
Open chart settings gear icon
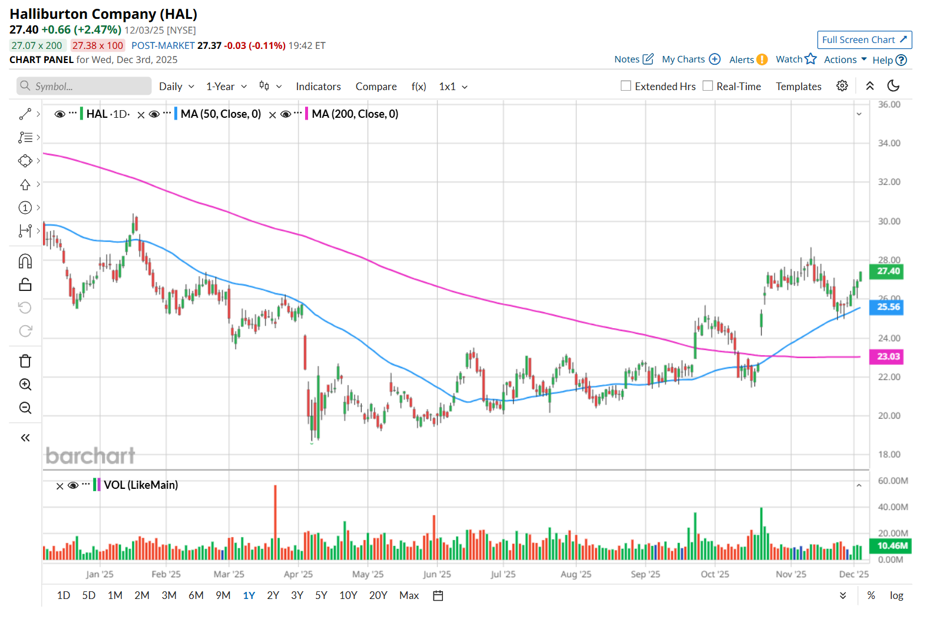pyautogui.click(x=842, y=86)
